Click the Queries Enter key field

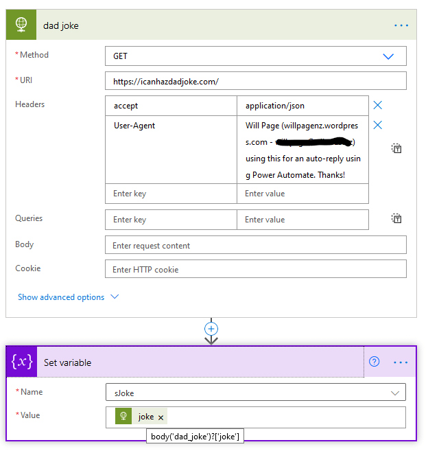[x=171, y=220]
